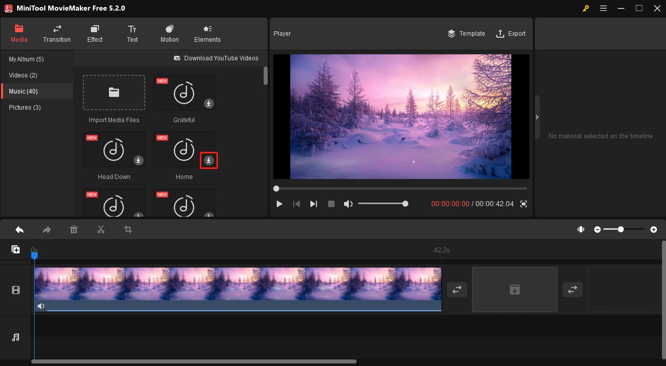Stop the video playback
The width and height of the screenshot is (666, 366).
pos(331,204)
